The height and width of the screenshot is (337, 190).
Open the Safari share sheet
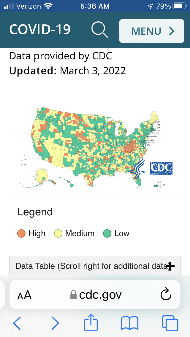[91, 322]
